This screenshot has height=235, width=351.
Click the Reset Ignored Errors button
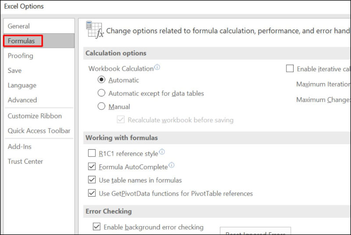[x=255, y=231]
